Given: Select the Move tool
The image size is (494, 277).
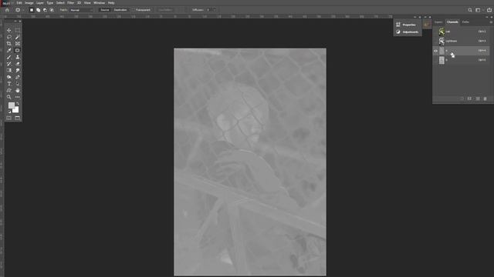Looking at the screenshot, I should point(8,31).
